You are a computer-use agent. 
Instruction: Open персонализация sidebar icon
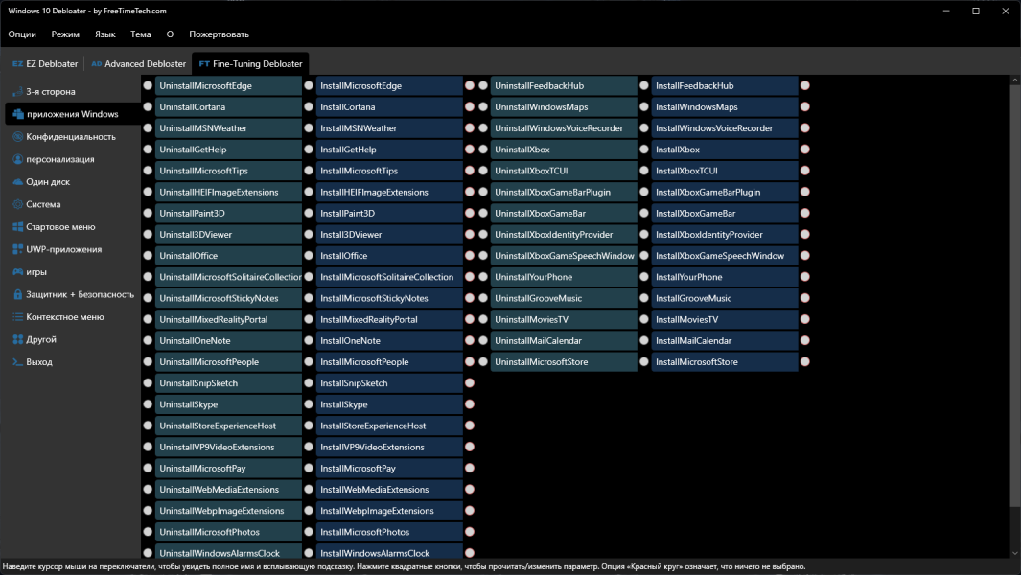click(17, 159)
